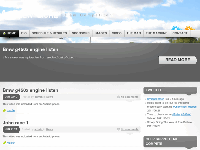Open the Contact page
Screen dimensions: 200x150
pyautogui.click(x=180, y=33)
